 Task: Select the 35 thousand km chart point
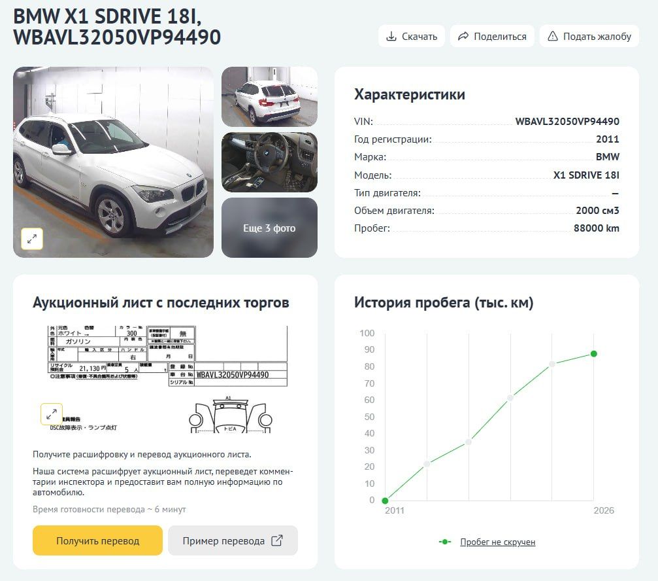click(469, 442)
